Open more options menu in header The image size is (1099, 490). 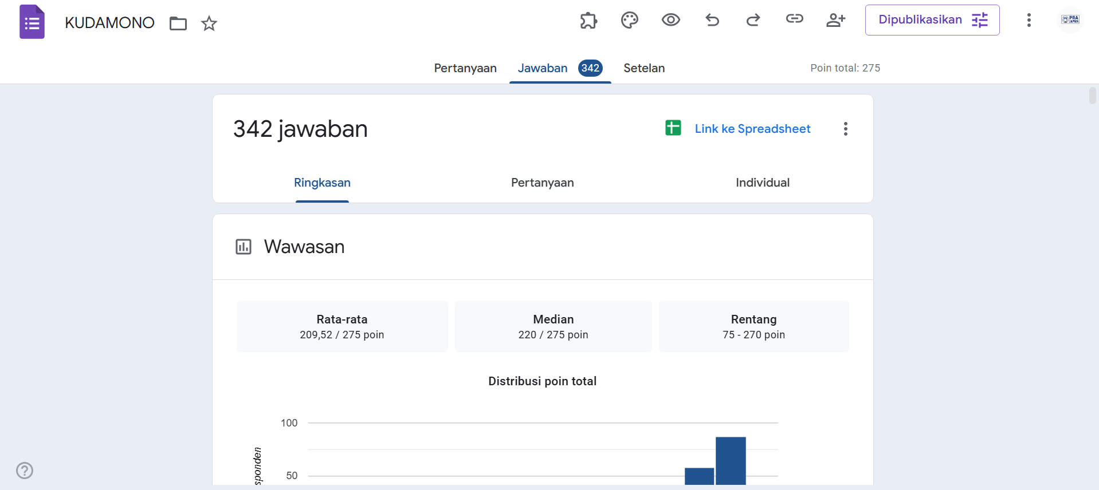click(1029, 20)
